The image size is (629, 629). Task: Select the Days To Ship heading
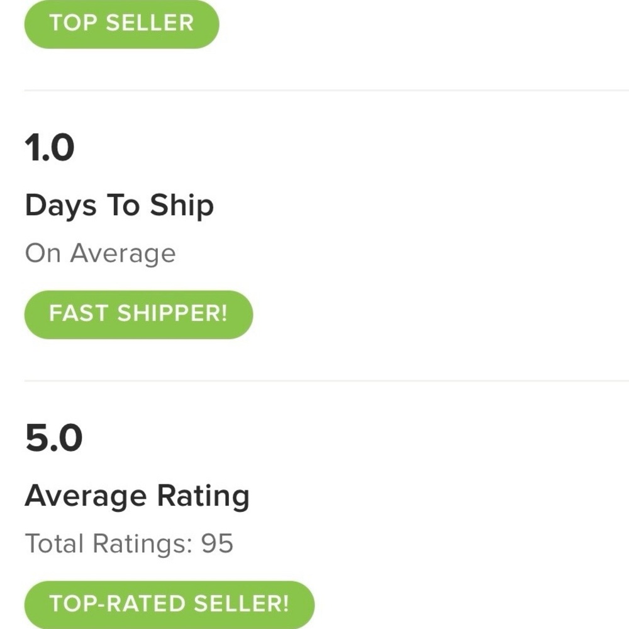120,206
